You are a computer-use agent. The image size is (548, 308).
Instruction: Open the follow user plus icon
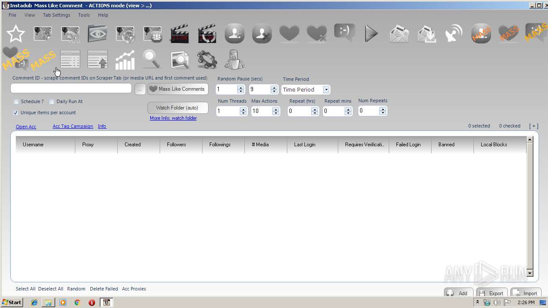click(235, 34)
